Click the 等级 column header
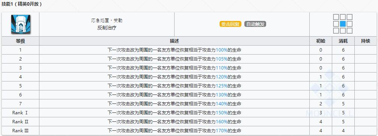Image resolution: width=378 pixels, height=136 pixels. [x=21, y=41]
